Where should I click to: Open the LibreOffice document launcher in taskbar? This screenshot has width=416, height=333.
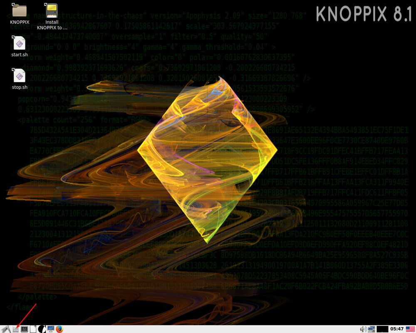coord(33,329)
